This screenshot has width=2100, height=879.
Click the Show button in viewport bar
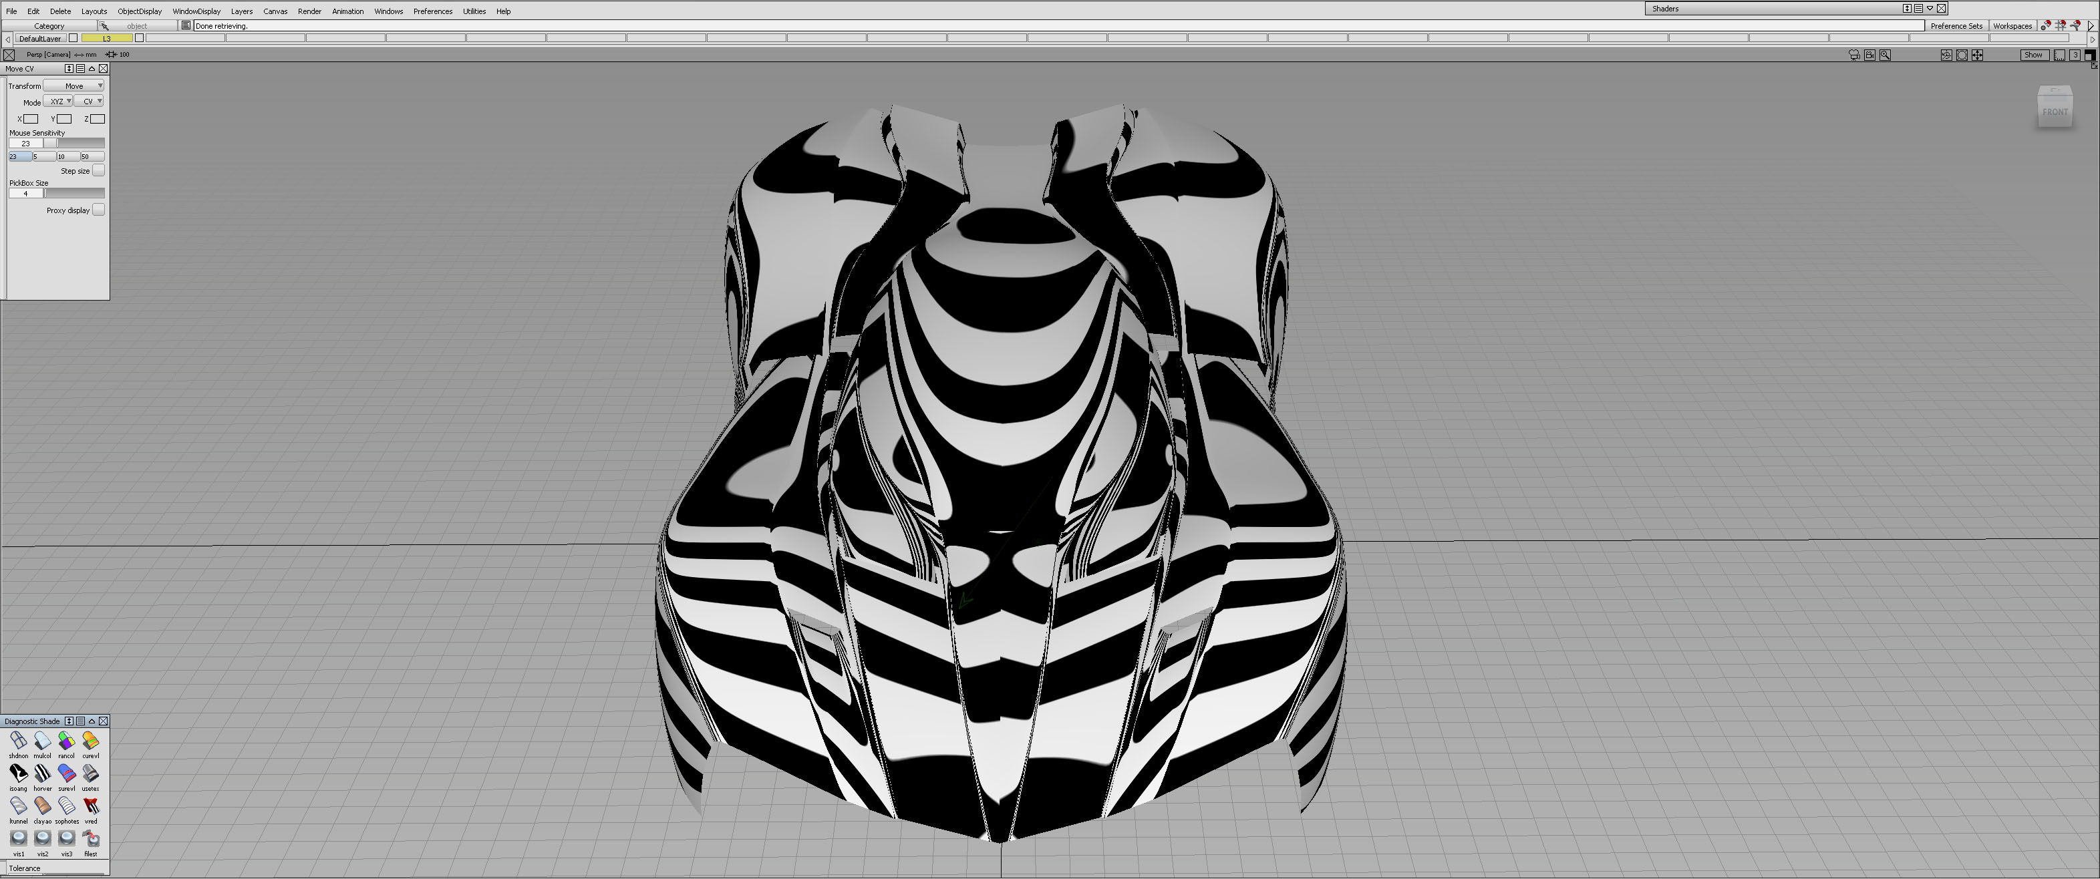click(2033, 55)
